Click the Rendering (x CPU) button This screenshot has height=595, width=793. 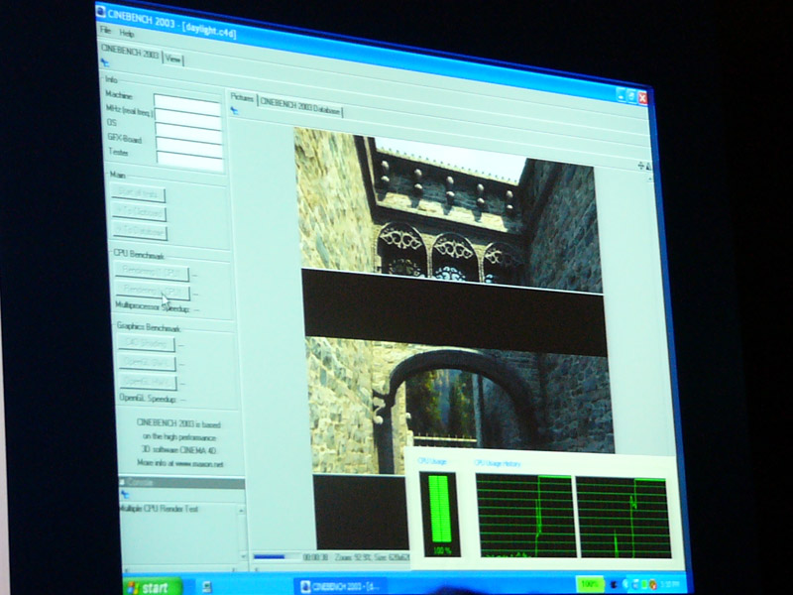tap(153, 291)
